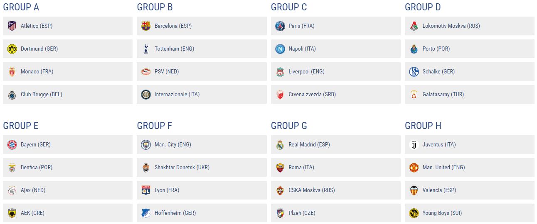Image resolution: width=537 pixels, height=224 pixels.
Task: Click the GROUP H heading
Action: [x=423, y=126]
